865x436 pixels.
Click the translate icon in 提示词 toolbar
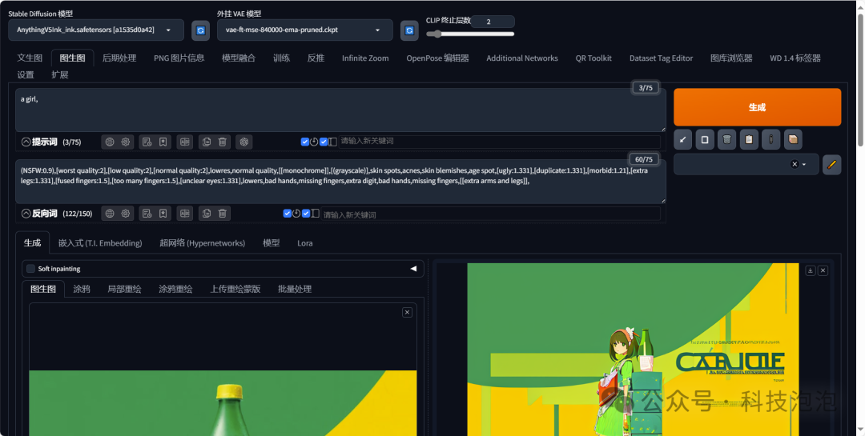(x=185, y=142)
